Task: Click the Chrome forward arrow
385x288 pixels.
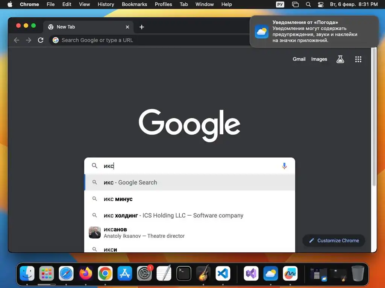Action: click(29, 40)
